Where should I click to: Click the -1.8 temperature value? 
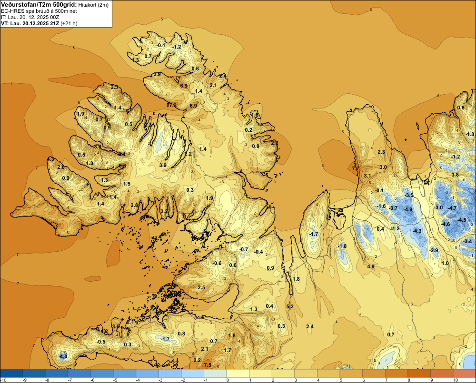tap(342, 246)
